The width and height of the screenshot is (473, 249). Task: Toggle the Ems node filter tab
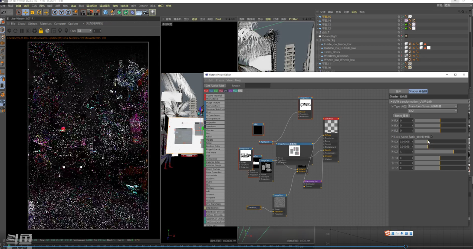[x=230, y=91]
